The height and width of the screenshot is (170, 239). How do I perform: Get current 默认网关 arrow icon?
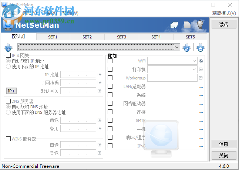pyautogui.click(x=100, y=91)
